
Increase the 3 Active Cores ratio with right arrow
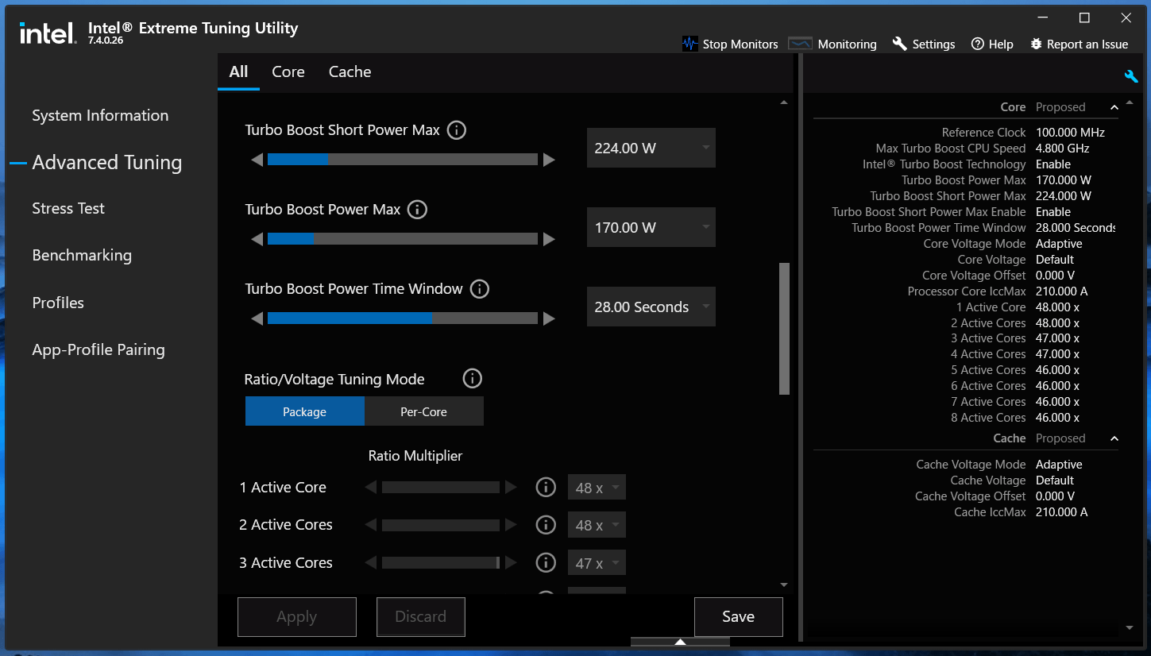[x=511, y=562]
